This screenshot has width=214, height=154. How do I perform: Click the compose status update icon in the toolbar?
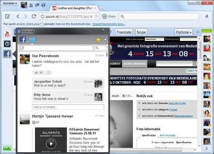(x=7, y=16)
